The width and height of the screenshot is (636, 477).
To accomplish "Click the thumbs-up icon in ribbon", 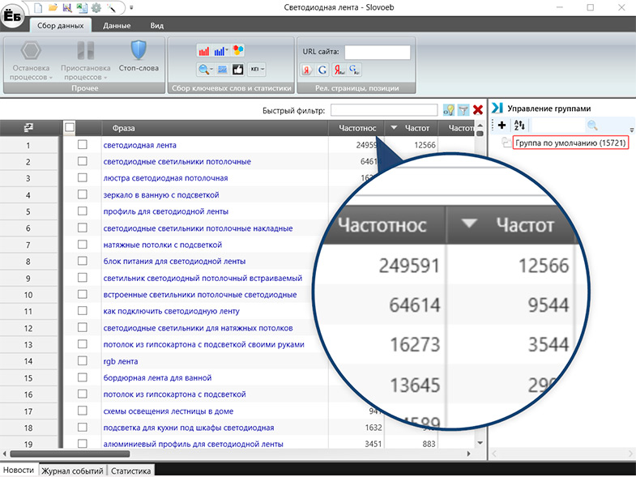I will (x=238, y=70).
